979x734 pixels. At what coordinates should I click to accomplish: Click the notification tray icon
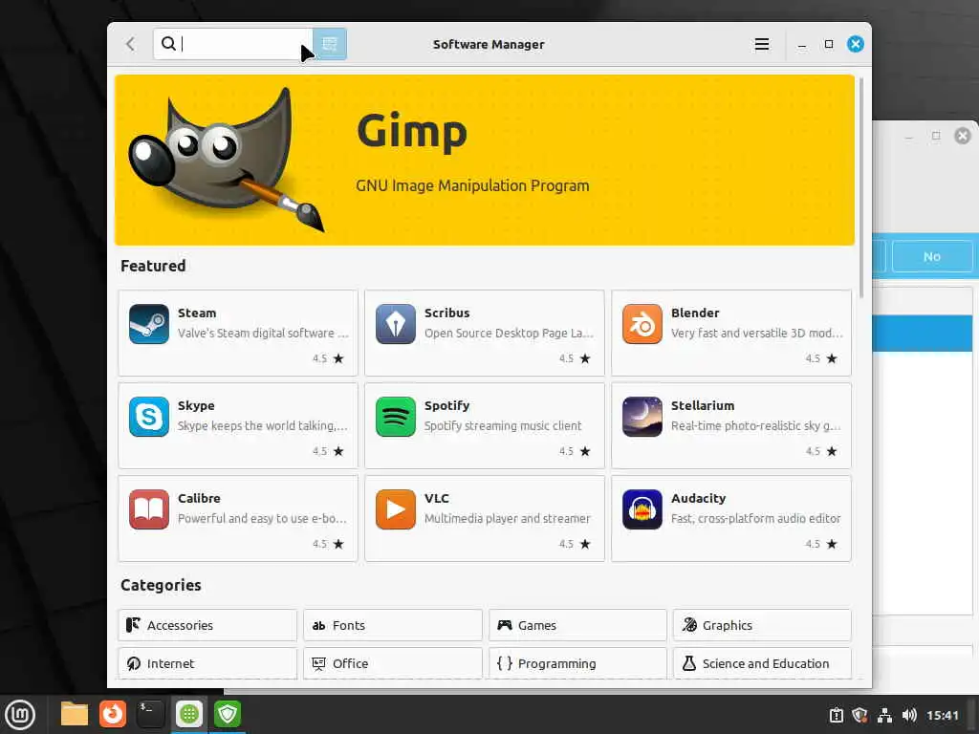tap(836, 715)
